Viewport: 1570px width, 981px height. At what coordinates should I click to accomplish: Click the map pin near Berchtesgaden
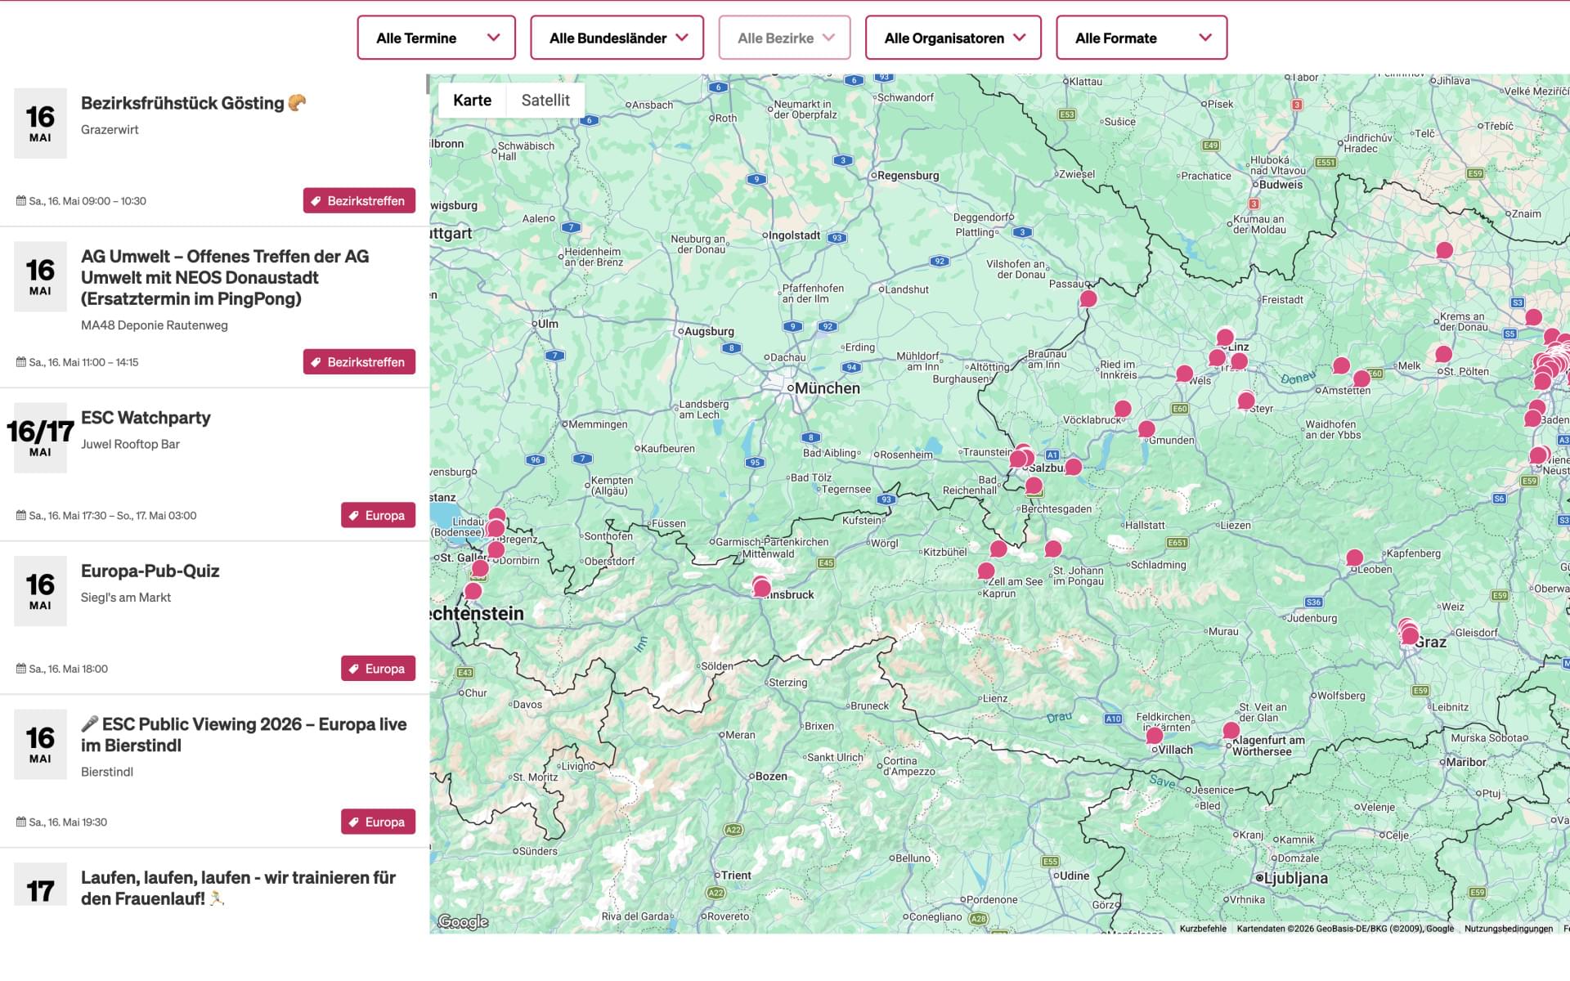point(1034,486)
